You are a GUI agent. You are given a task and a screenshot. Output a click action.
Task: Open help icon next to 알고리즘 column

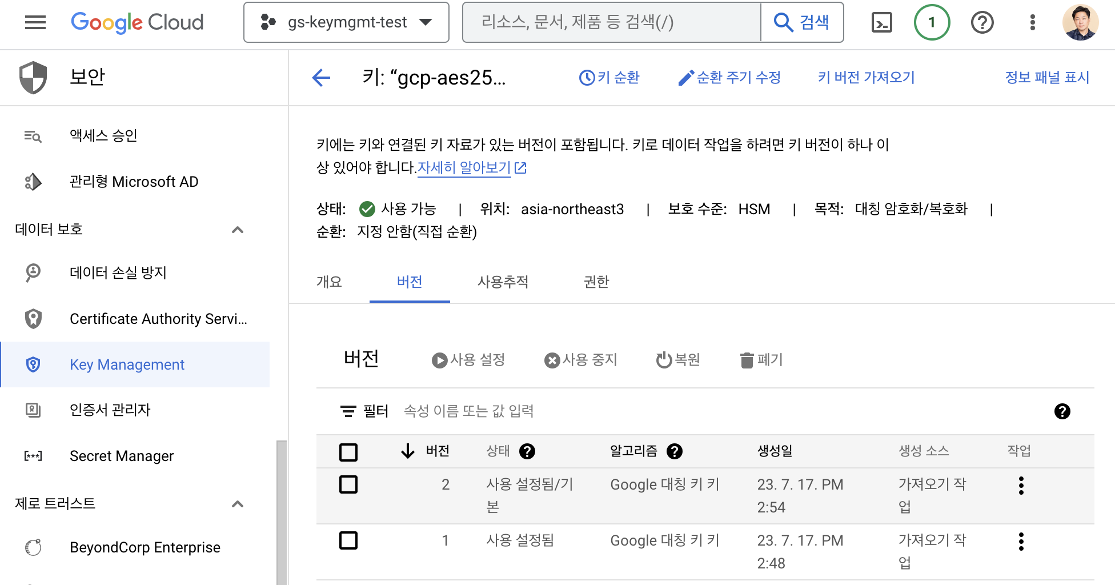tap(675, 451)
